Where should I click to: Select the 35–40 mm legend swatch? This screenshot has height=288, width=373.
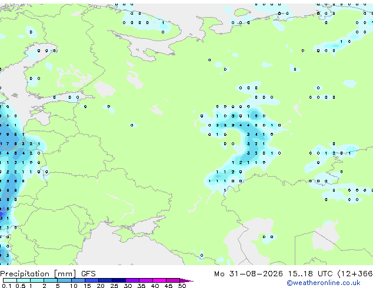point(146,280)
